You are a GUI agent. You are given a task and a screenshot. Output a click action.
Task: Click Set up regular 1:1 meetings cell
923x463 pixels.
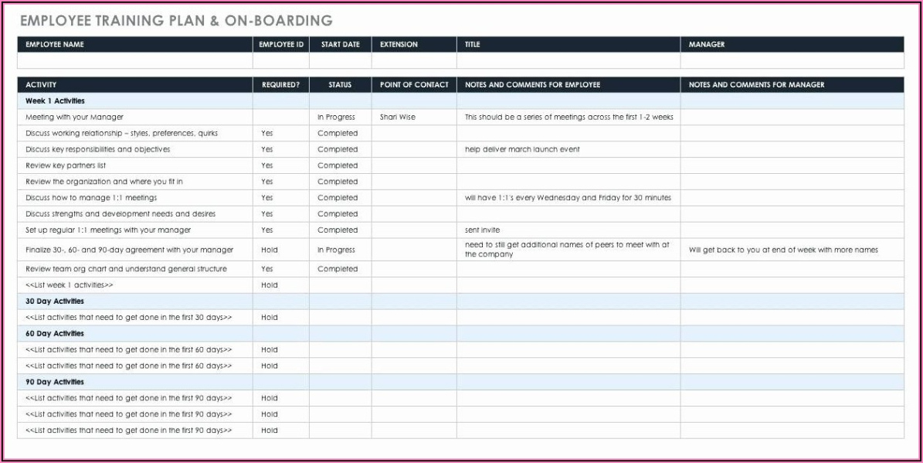135,230
